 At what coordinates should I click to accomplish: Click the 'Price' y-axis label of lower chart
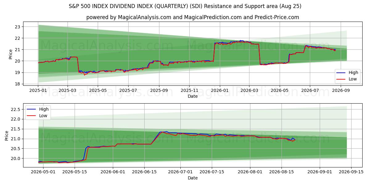pyautogui.click(x=7, y=136)
